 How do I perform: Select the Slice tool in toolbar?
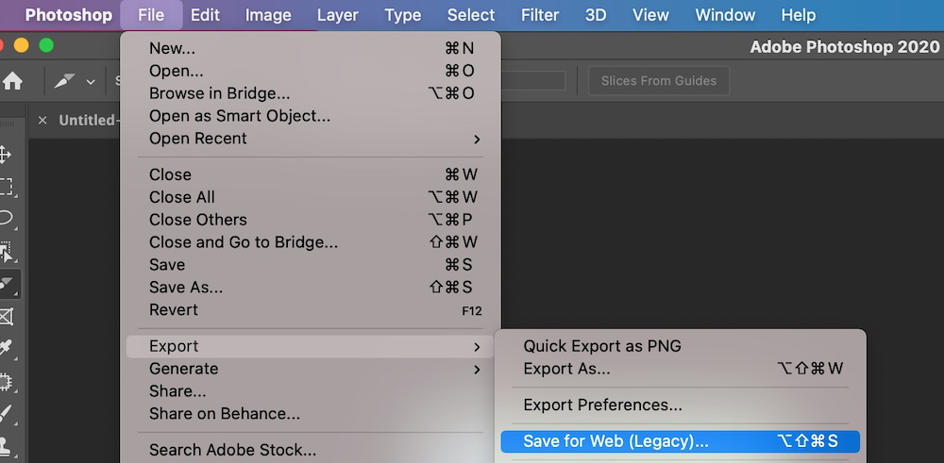[6, 283]
